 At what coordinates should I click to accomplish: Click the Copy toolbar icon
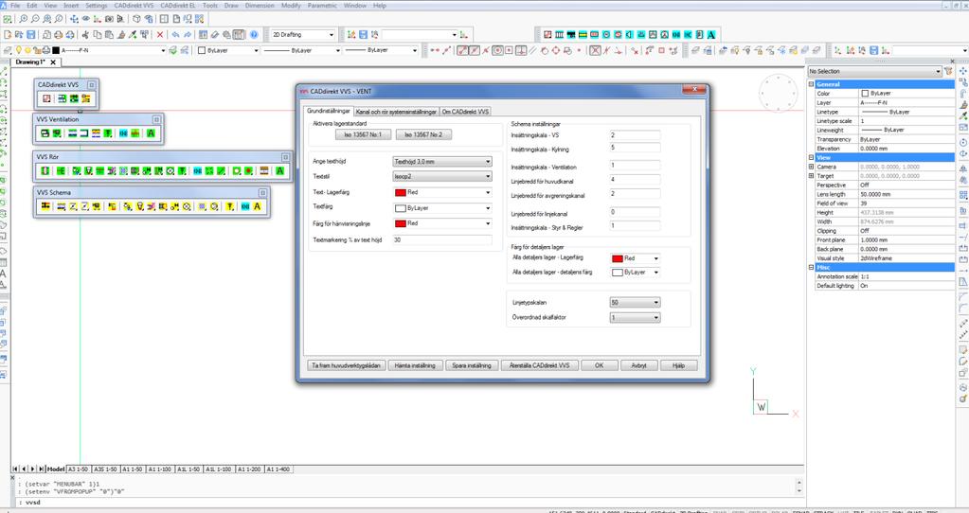[x=97, y=35]
